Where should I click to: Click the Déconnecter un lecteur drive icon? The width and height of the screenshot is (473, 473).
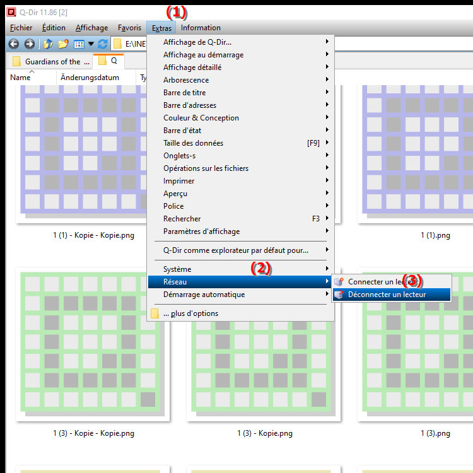[x=339, y=295]
